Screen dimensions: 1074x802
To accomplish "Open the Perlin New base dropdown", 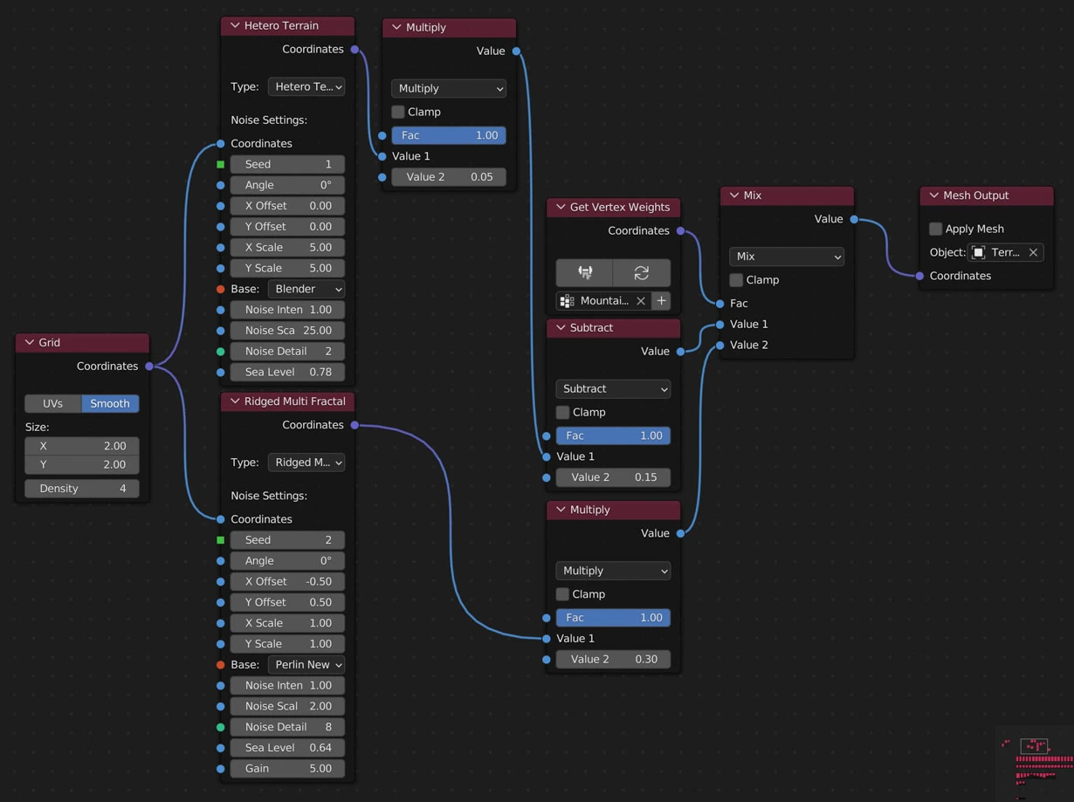I will pos(306,664).
